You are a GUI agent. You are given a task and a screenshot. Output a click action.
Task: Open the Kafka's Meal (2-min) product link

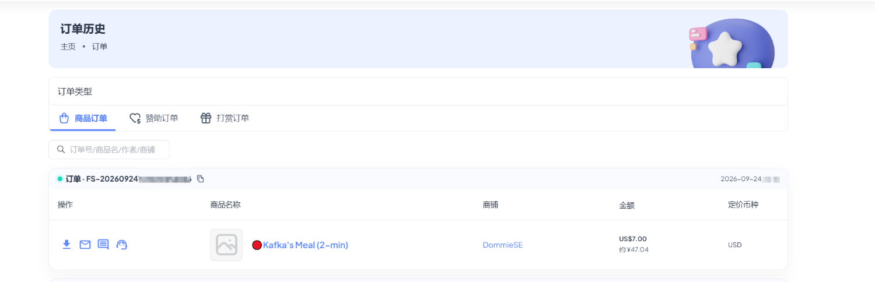click(305, 245)
